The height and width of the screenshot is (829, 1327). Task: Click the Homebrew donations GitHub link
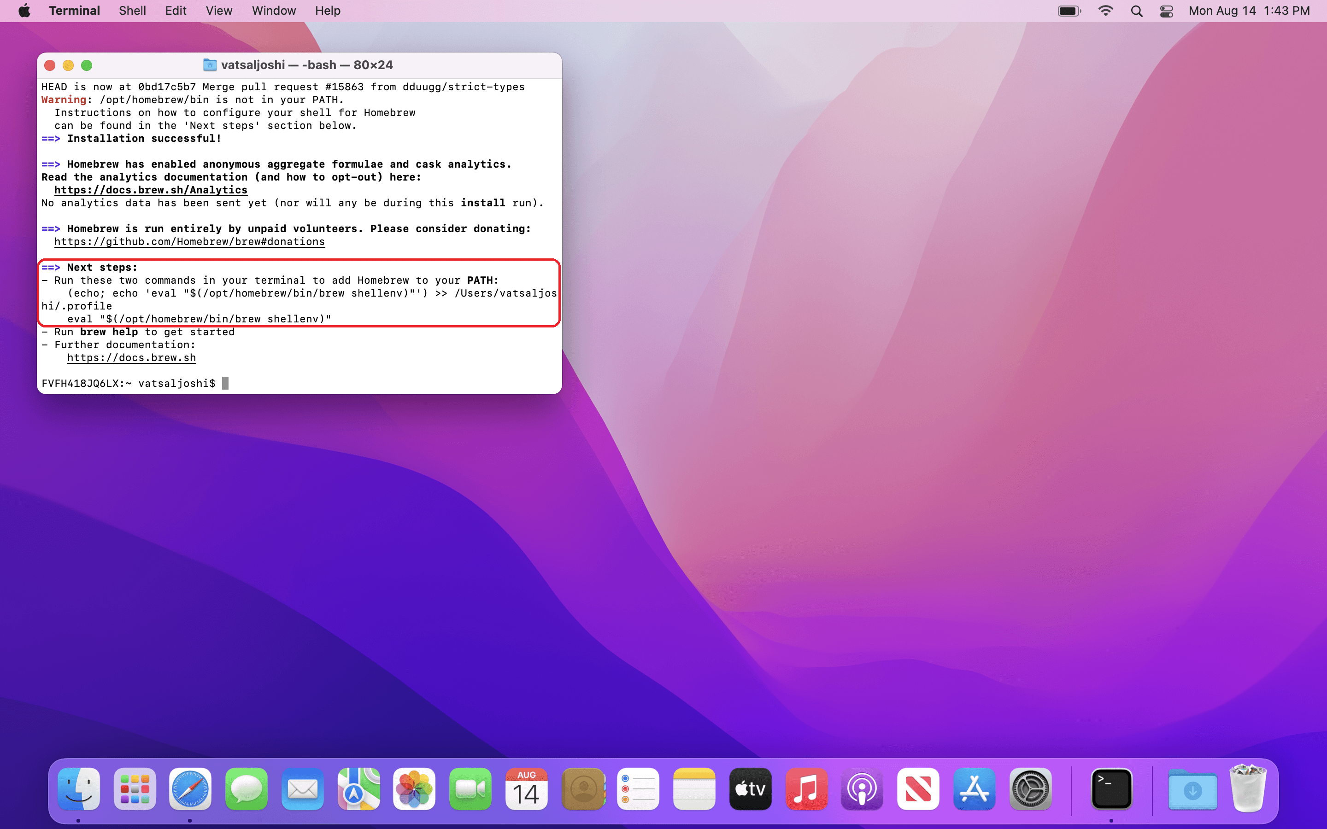pyautogui.click(x=189, y=242)
